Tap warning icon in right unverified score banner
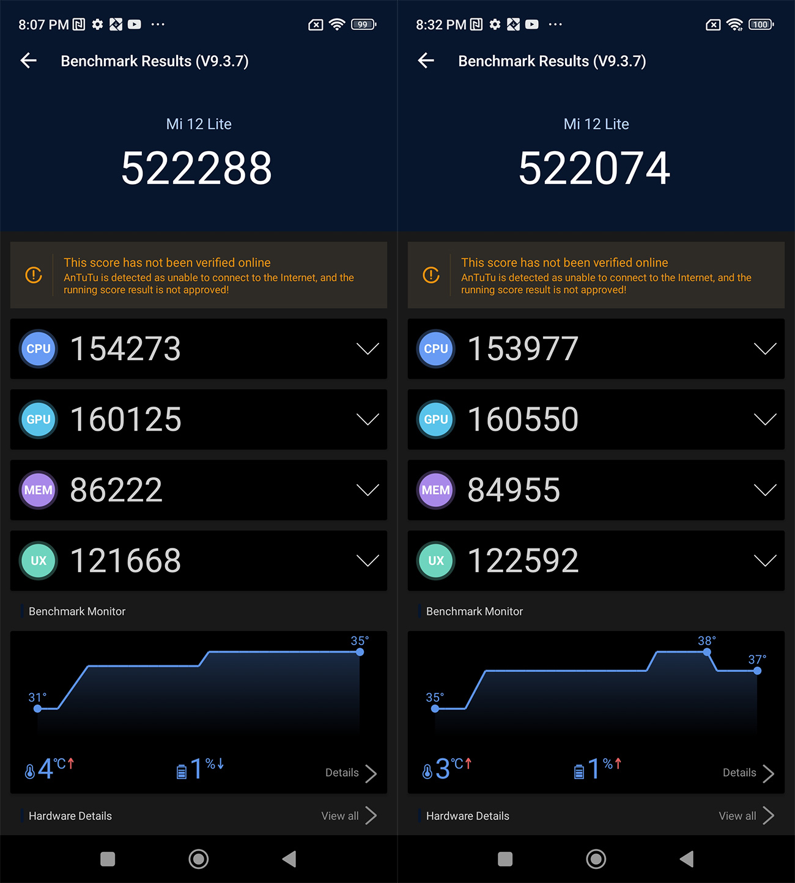The height and width of the screenshot is (883, 795). (431, 275)
